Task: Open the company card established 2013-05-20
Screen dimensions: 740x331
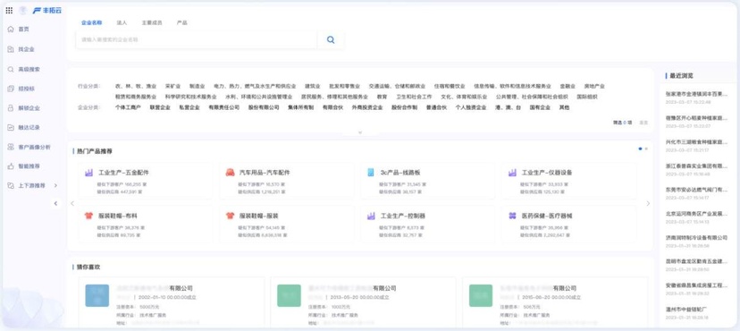Action: click(x=364, y=302)
